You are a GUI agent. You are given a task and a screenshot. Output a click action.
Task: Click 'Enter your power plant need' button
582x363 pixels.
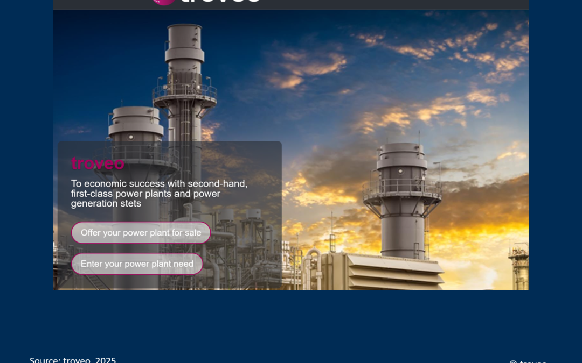(x=137, y=264)
